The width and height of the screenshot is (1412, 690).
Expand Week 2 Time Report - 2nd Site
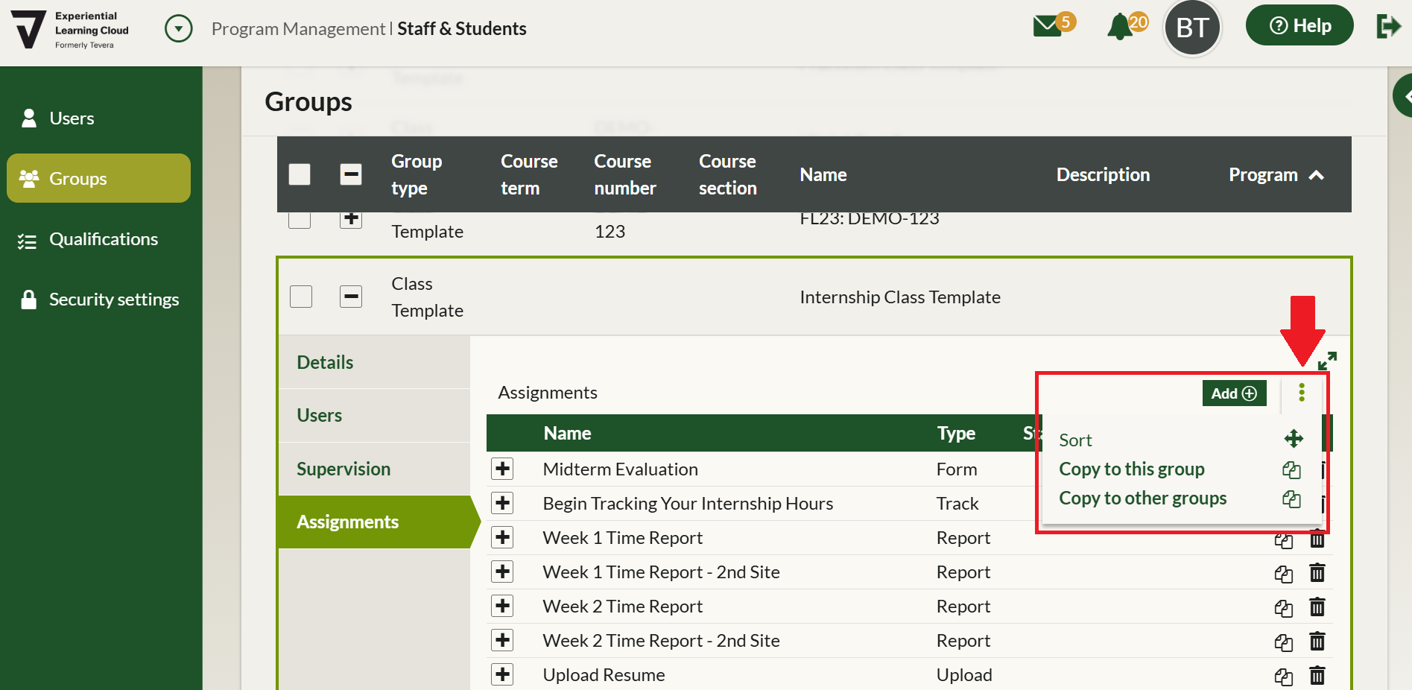[x=503, y=640]
